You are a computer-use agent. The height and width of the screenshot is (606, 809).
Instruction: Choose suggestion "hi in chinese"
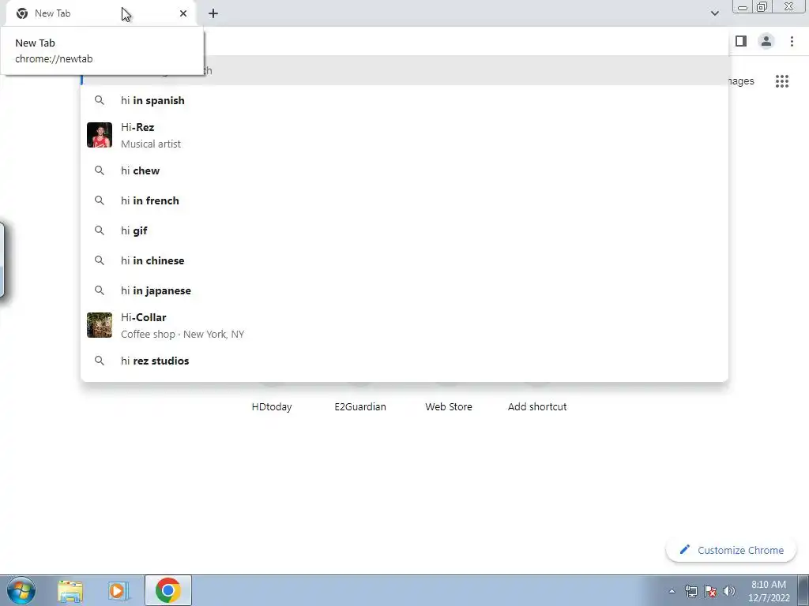coord(404,260)
